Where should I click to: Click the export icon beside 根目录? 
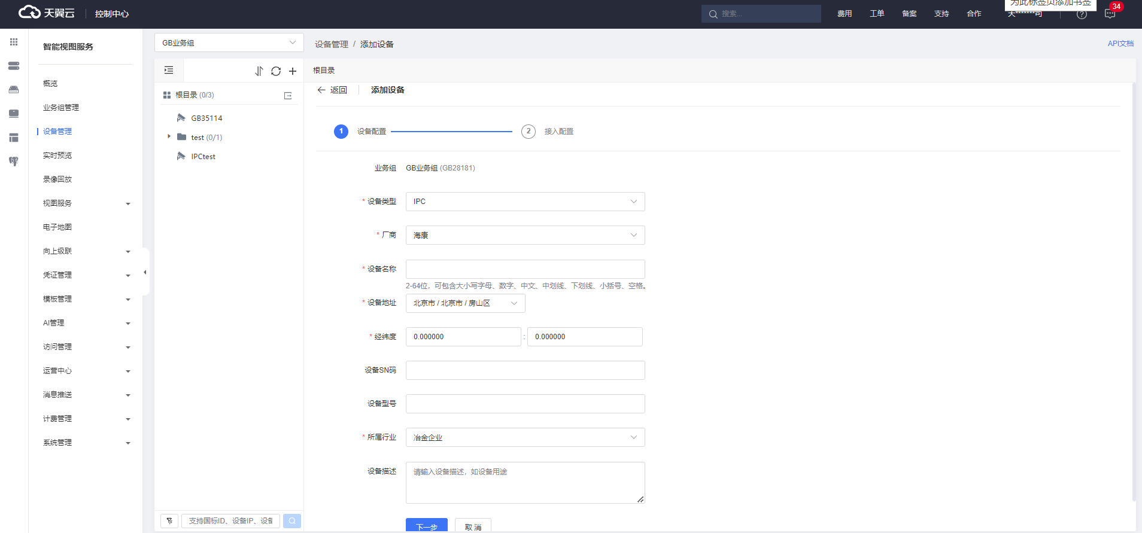(288, 96)
